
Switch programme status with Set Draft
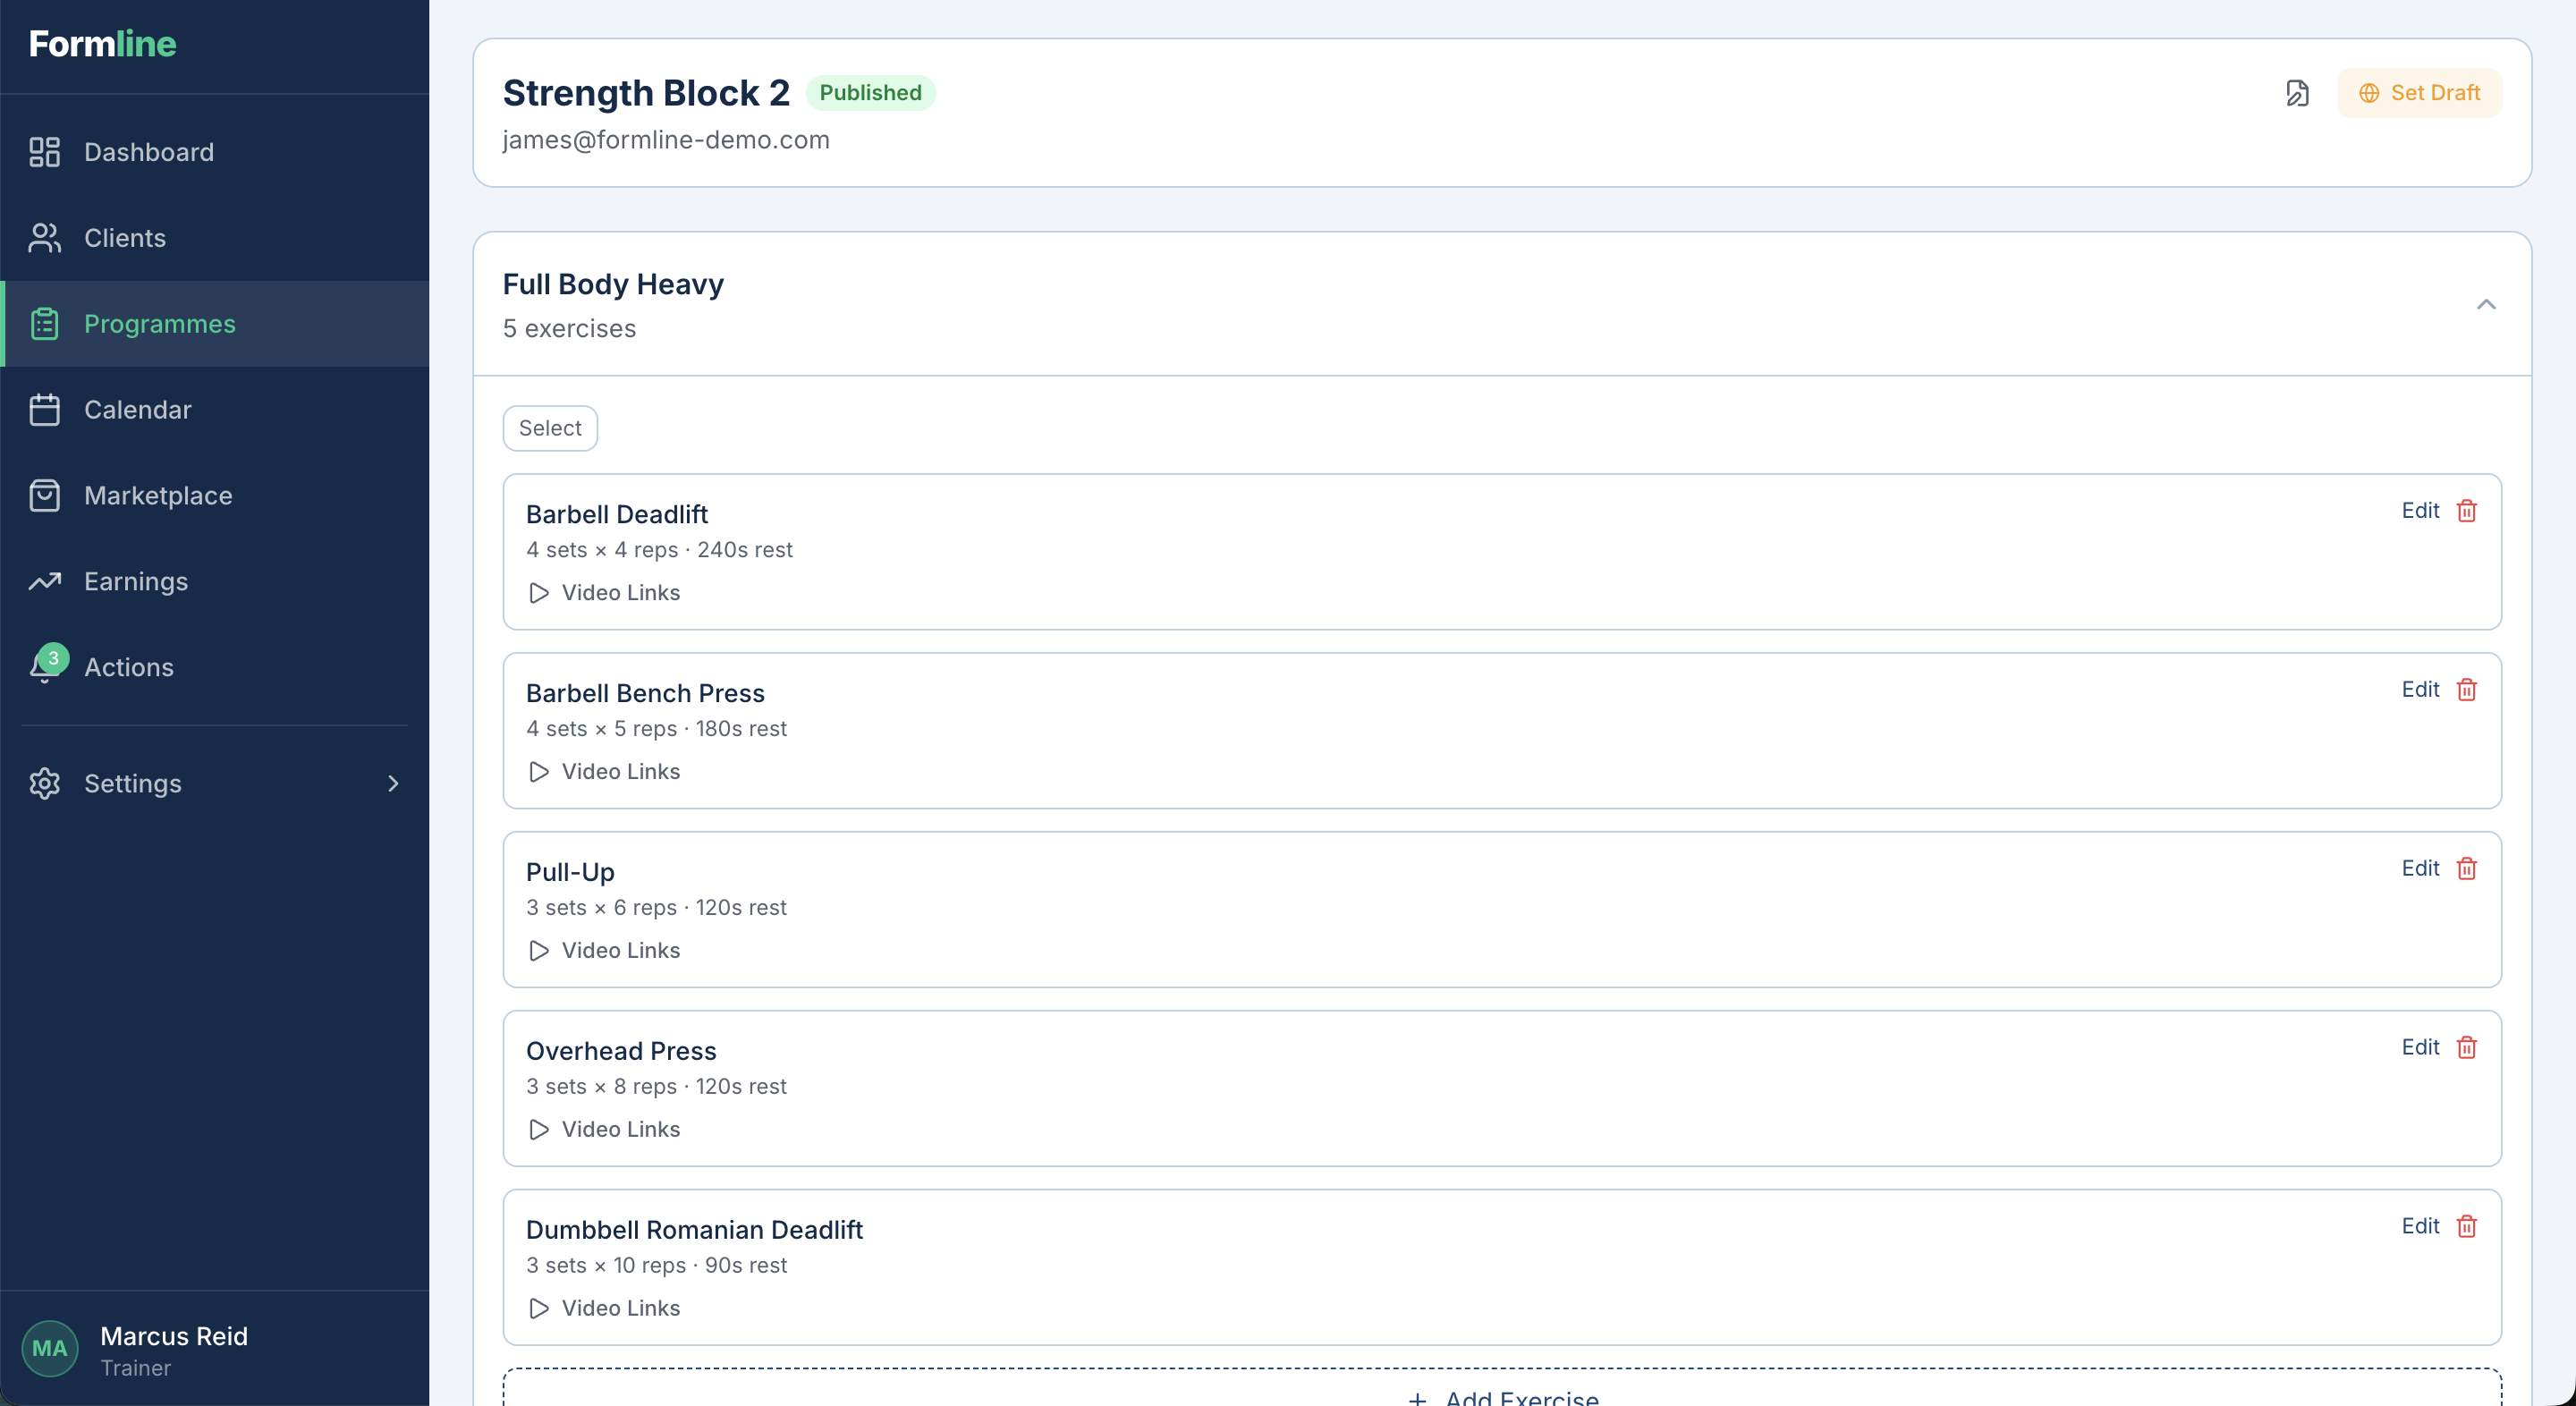(2419, 93)
